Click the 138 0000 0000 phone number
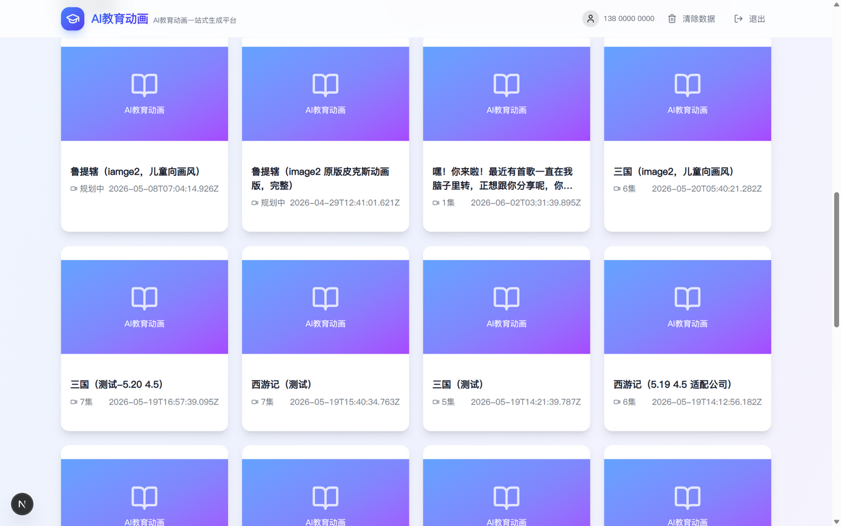Screen dimensions: 841x526 pos(628,19)
